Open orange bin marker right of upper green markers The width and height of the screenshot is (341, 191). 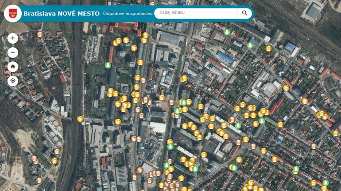(268, 49)
